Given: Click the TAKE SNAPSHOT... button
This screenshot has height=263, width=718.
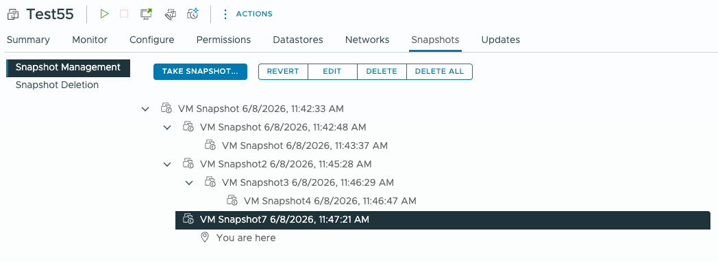Looking at the screenshot, I should tap(200, 72).
